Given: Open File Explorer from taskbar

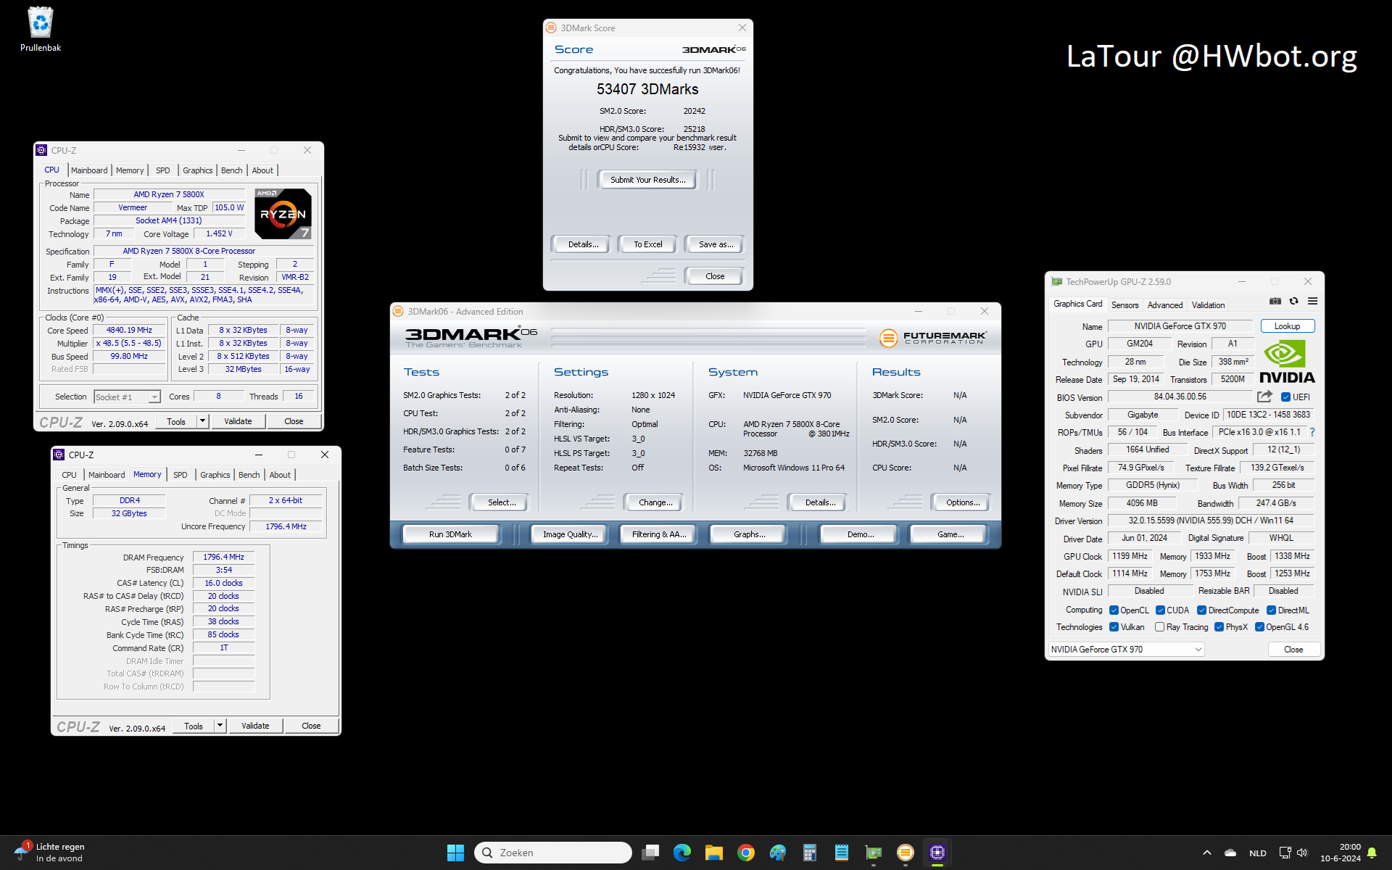Looking at the screenshot, I should tap(714, 853).
